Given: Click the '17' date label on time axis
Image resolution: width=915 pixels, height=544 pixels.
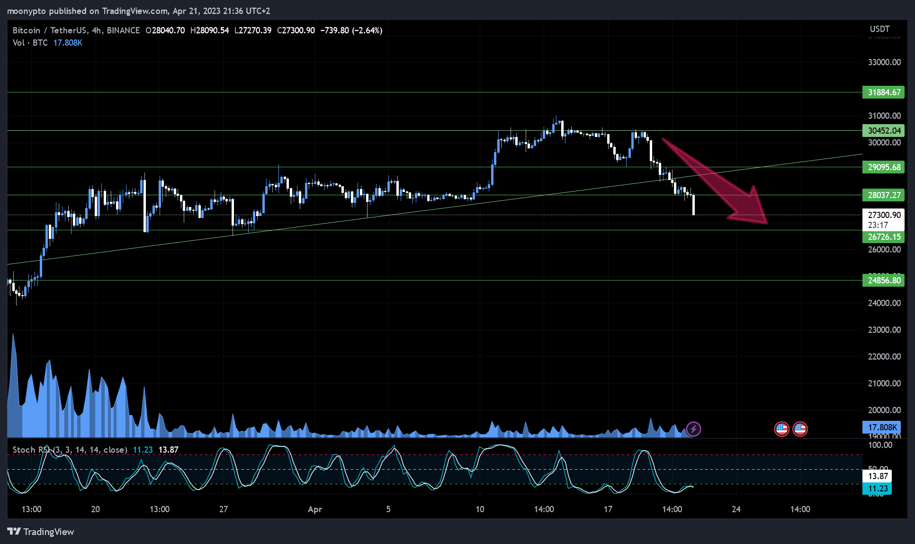Looking at the screenshot, I should click(608, 509).
